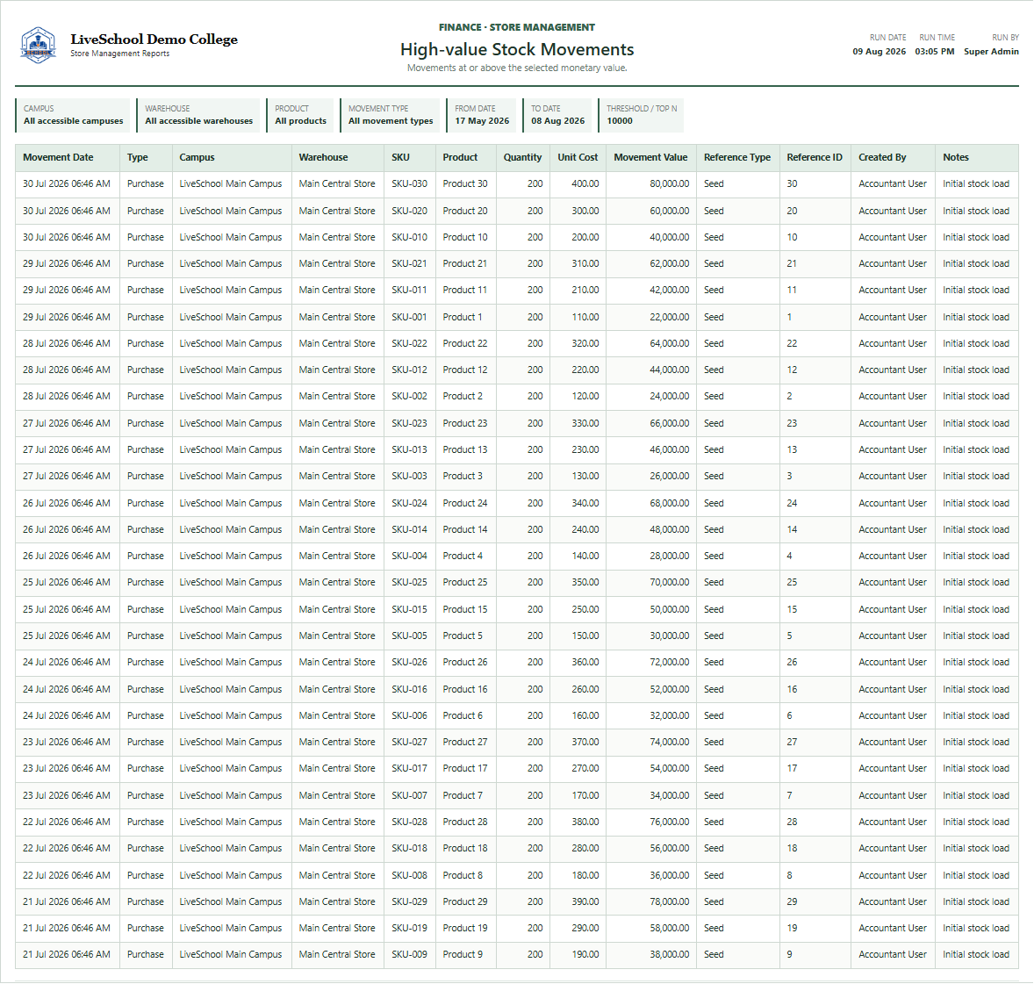Viewport: 1034px width, 984px height.
Task: Click the 'All movement types' filter value
Action: [x=391, y=120]
